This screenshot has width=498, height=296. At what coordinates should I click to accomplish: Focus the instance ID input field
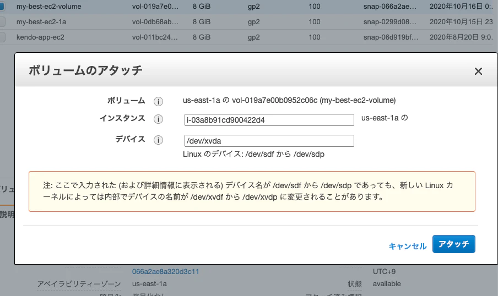269,120
